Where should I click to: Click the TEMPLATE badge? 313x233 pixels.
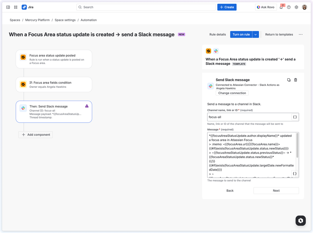click(239, 64)
